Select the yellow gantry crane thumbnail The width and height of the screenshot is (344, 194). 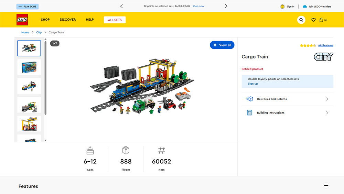point(29,124)
